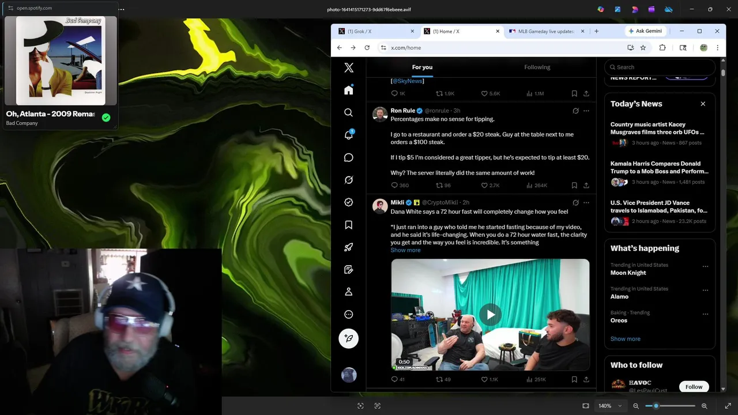Open the edit image icon in Photos toolbar

[617, 9]
